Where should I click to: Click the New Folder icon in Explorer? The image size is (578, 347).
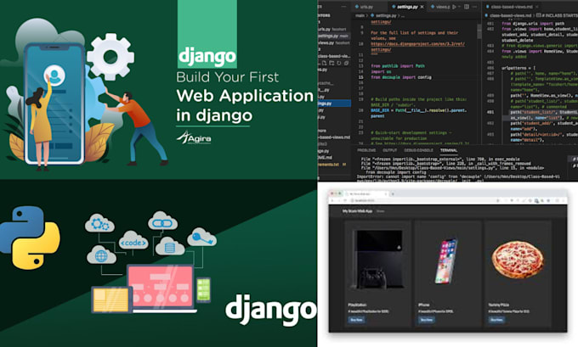[x=331, y=63]
